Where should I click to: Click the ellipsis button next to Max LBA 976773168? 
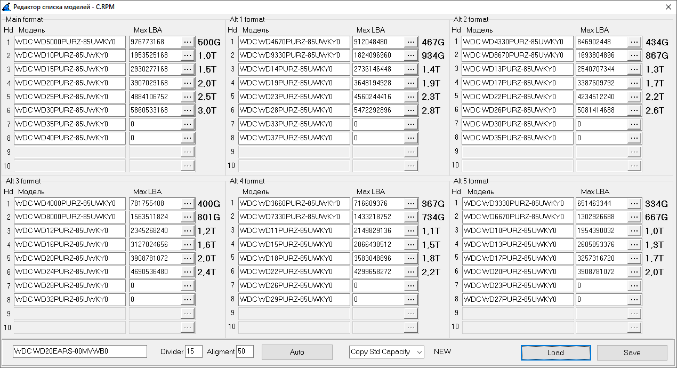[188, 42]
